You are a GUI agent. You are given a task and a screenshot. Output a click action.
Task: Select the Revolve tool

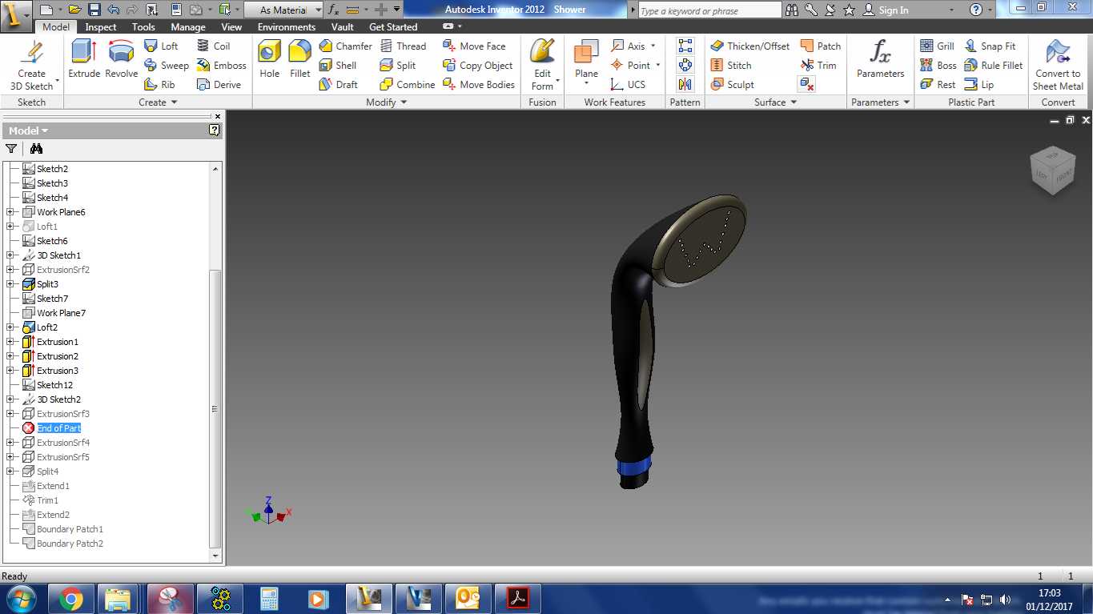[122, 58]
